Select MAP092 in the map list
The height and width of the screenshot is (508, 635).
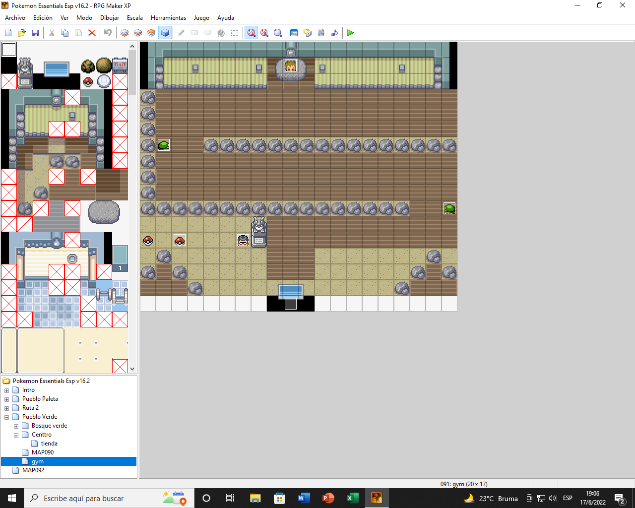tap(33, 470)
